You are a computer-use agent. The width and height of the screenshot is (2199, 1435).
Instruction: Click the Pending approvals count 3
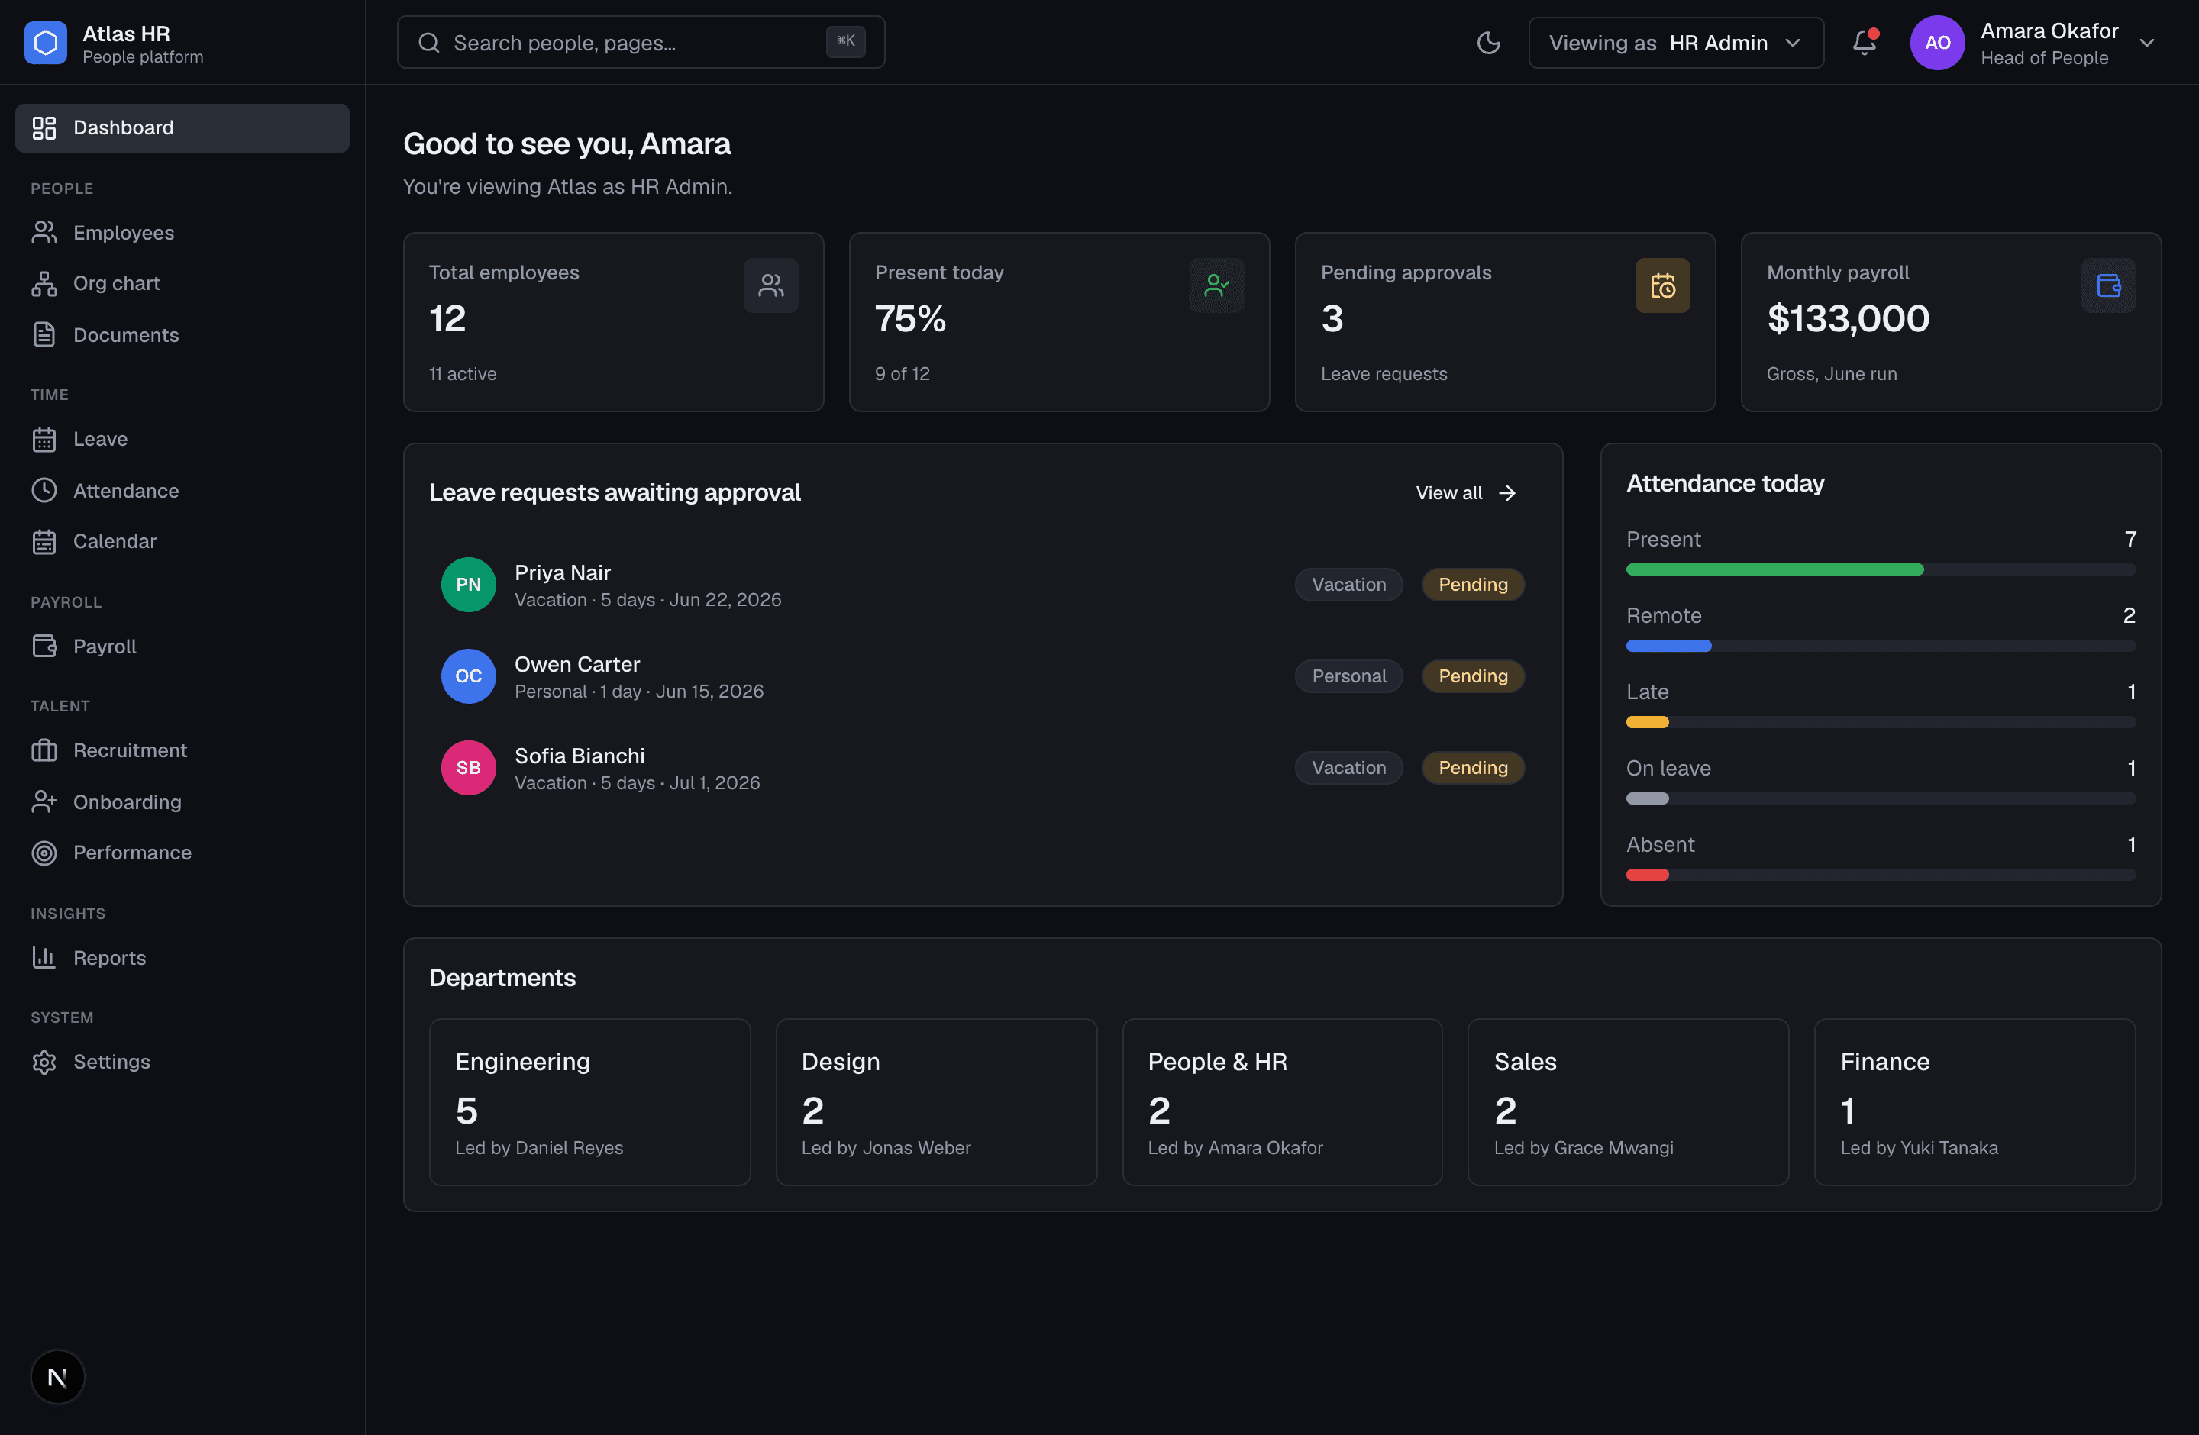click(1332, 318)
